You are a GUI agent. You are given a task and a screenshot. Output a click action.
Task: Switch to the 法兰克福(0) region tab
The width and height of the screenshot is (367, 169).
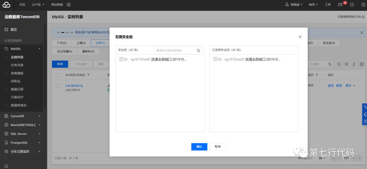[x=64, y=52]
